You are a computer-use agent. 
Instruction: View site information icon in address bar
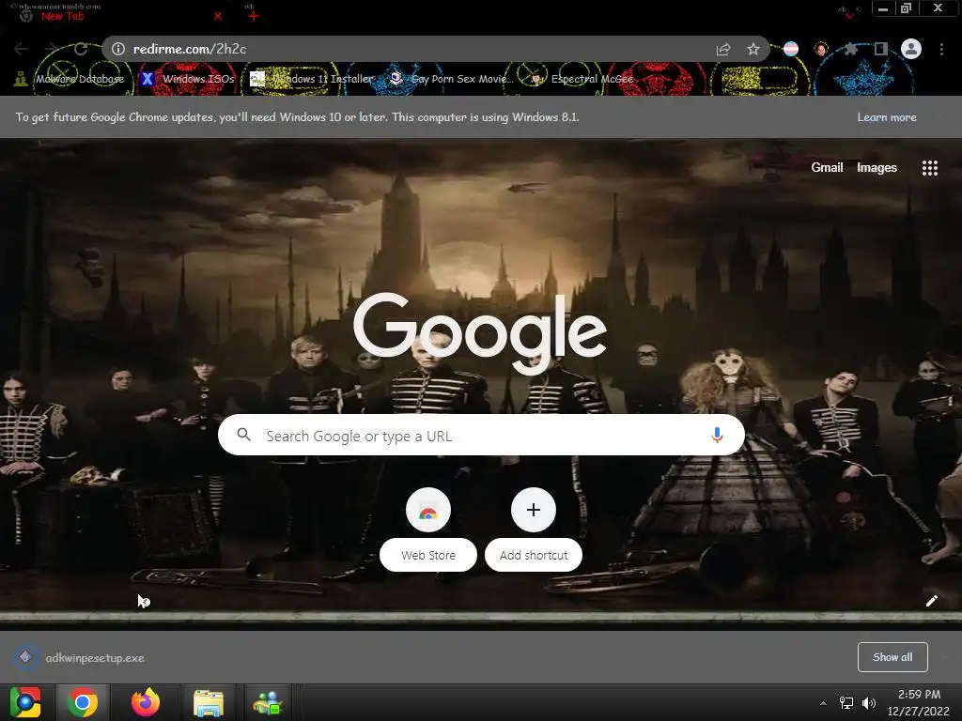118,49
